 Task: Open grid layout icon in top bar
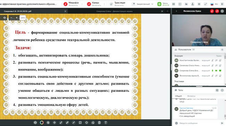coord(173,4)
